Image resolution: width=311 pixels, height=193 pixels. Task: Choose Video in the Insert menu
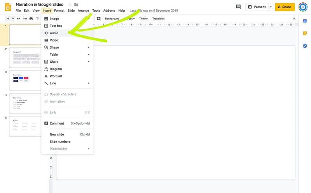(x=67, y=40)
